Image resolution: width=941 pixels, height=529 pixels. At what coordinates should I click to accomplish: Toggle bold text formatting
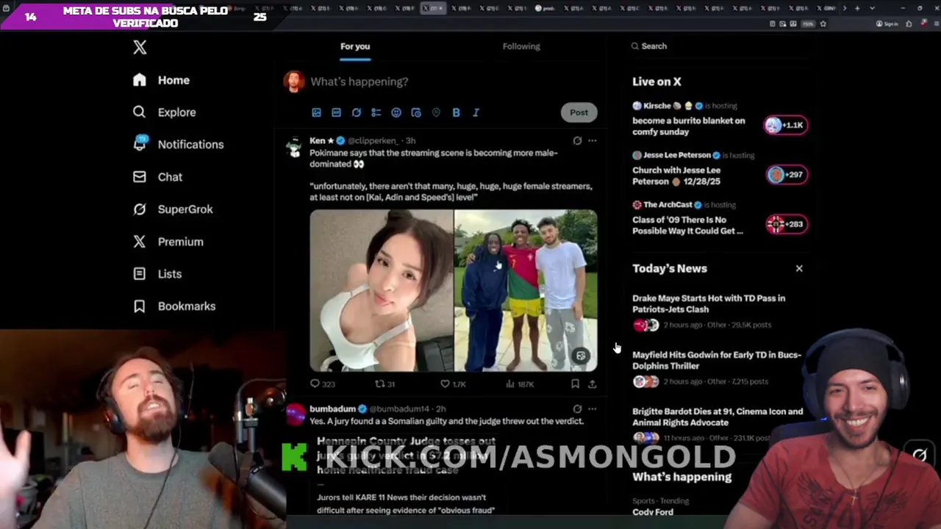[x=456, y=112]
